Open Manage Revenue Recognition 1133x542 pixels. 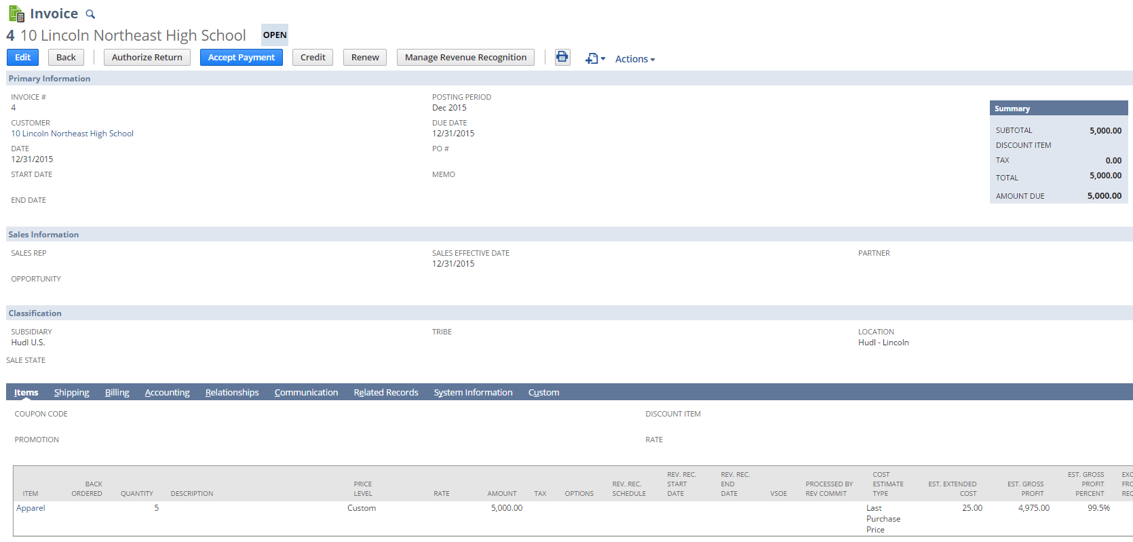(x=465, y=58)
